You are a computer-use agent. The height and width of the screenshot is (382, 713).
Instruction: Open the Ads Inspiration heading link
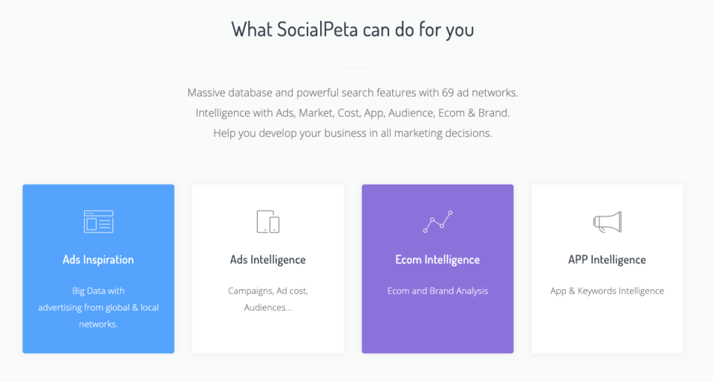click(98, 259)
